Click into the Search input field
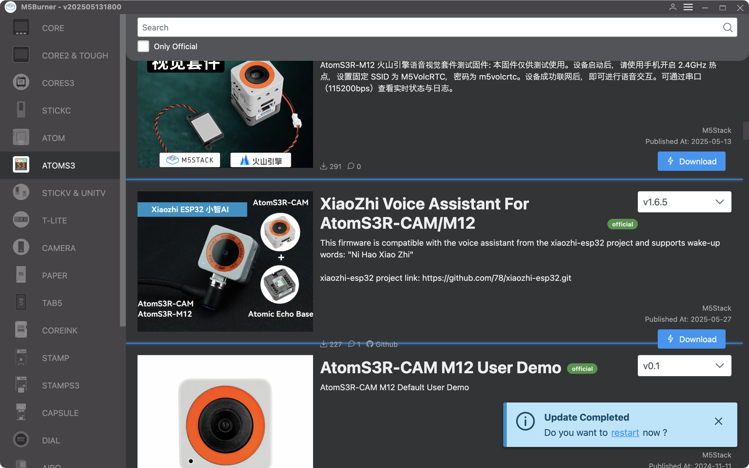The width and height of the screenshot is (749, 468). click(437, 27)
